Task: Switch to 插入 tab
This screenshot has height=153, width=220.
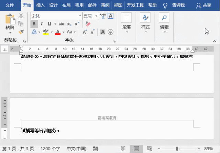Action: point(41,5)
